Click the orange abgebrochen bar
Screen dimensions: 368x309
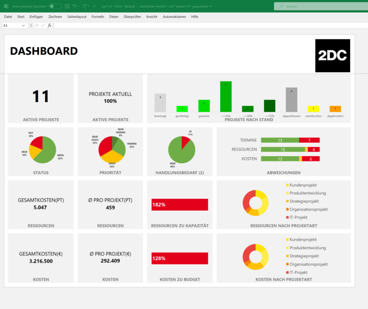[335, 109]
